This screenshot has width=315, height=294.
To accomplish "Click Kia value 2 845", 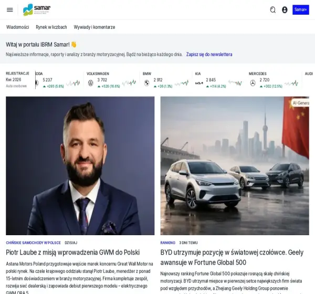I will click(x=211, y=80).
